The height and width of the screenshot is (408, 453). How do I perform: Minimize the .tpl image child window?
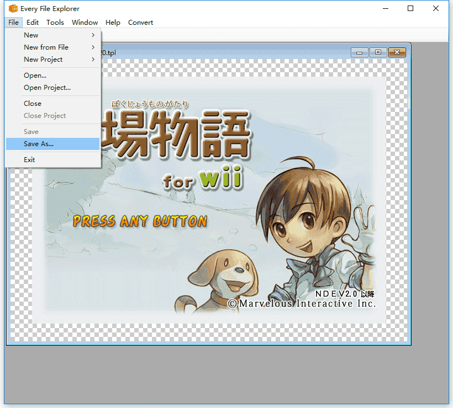coord(360,52)
